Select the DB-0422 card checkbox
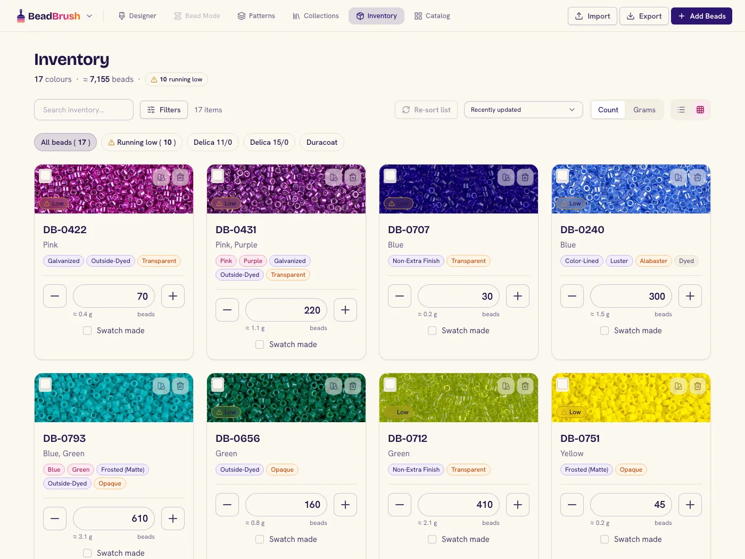 [x=45, y=175]
